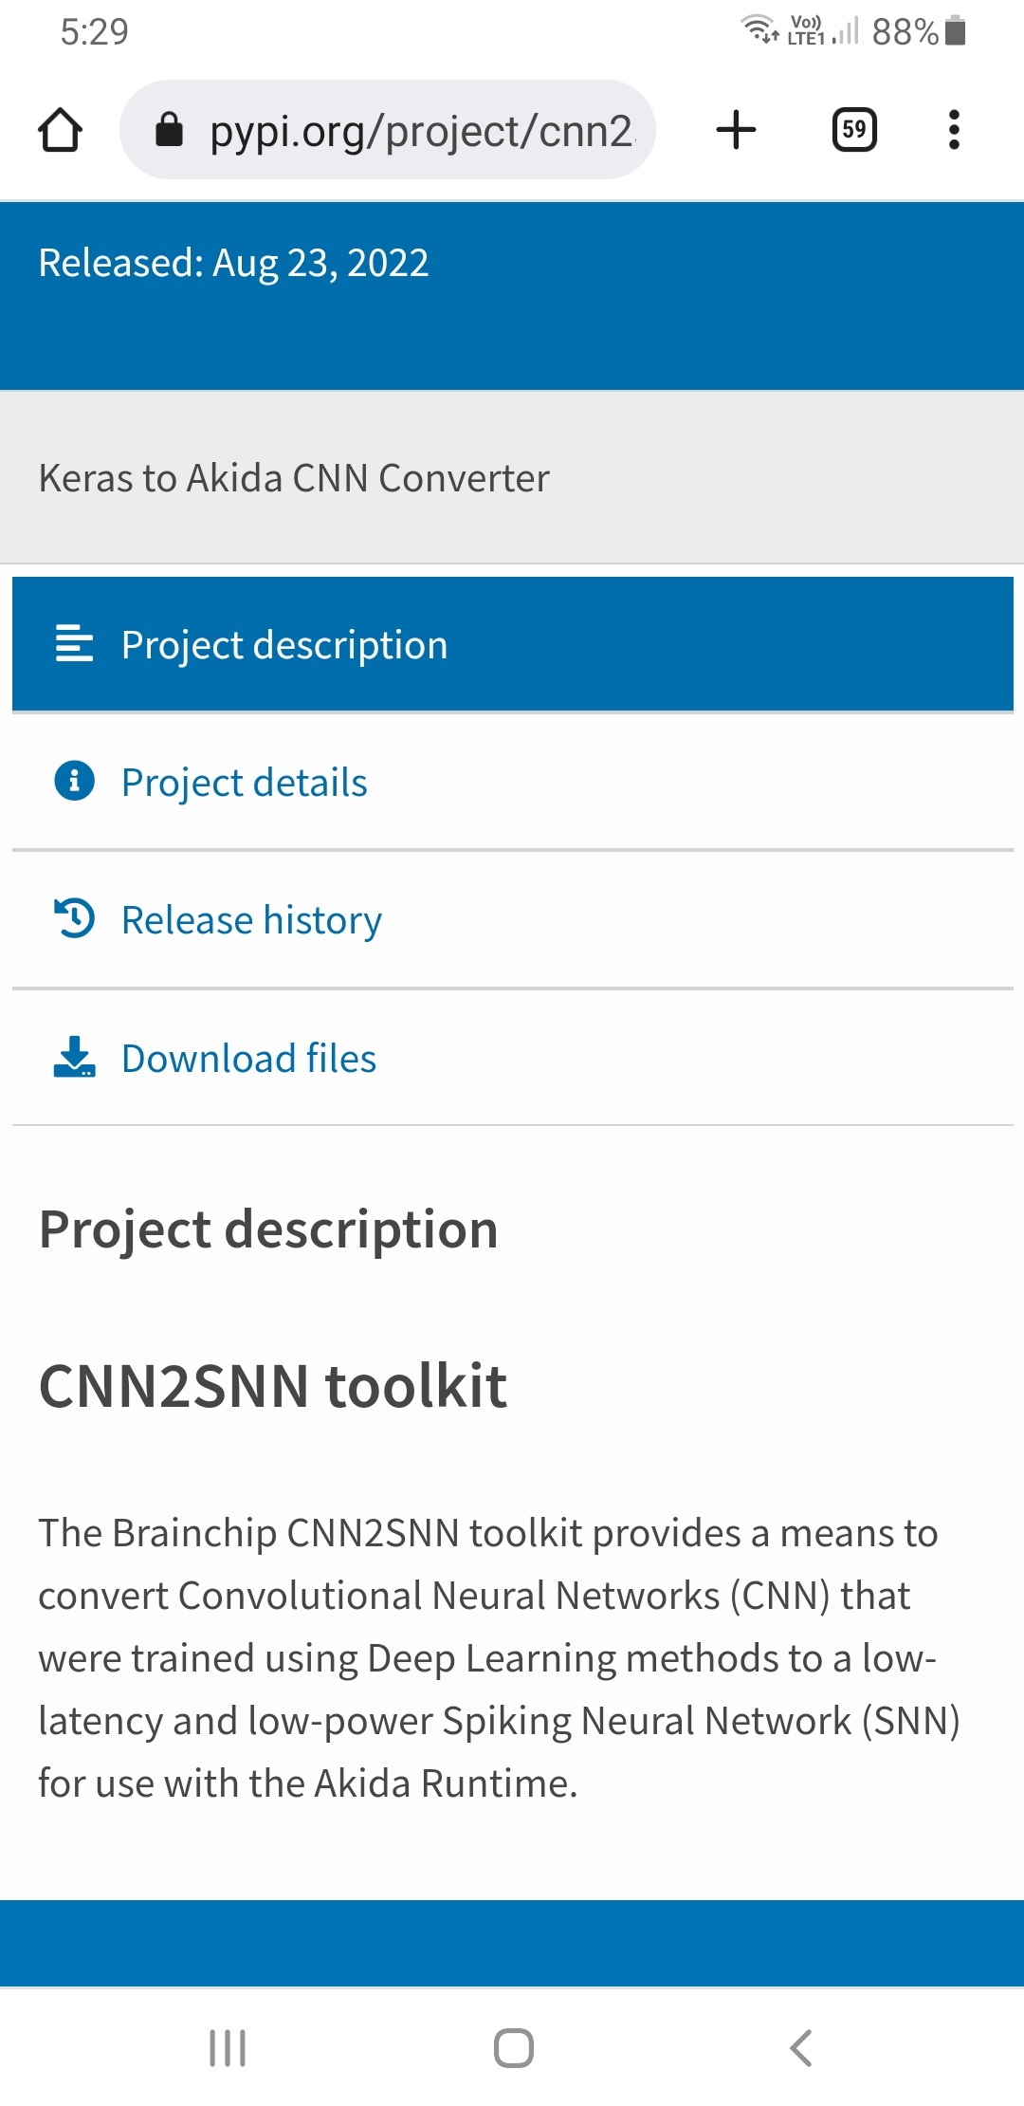The image size is (1024, 2106).
Task: Tap the CNN2SNN toolkit heading
Action: click(x=273, y=1386)
